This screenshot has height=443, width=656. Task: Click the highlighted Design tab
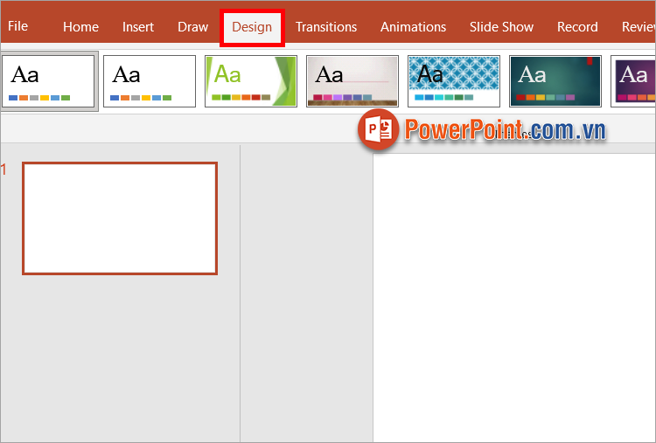pyautogui.click(x=252, y=27)
